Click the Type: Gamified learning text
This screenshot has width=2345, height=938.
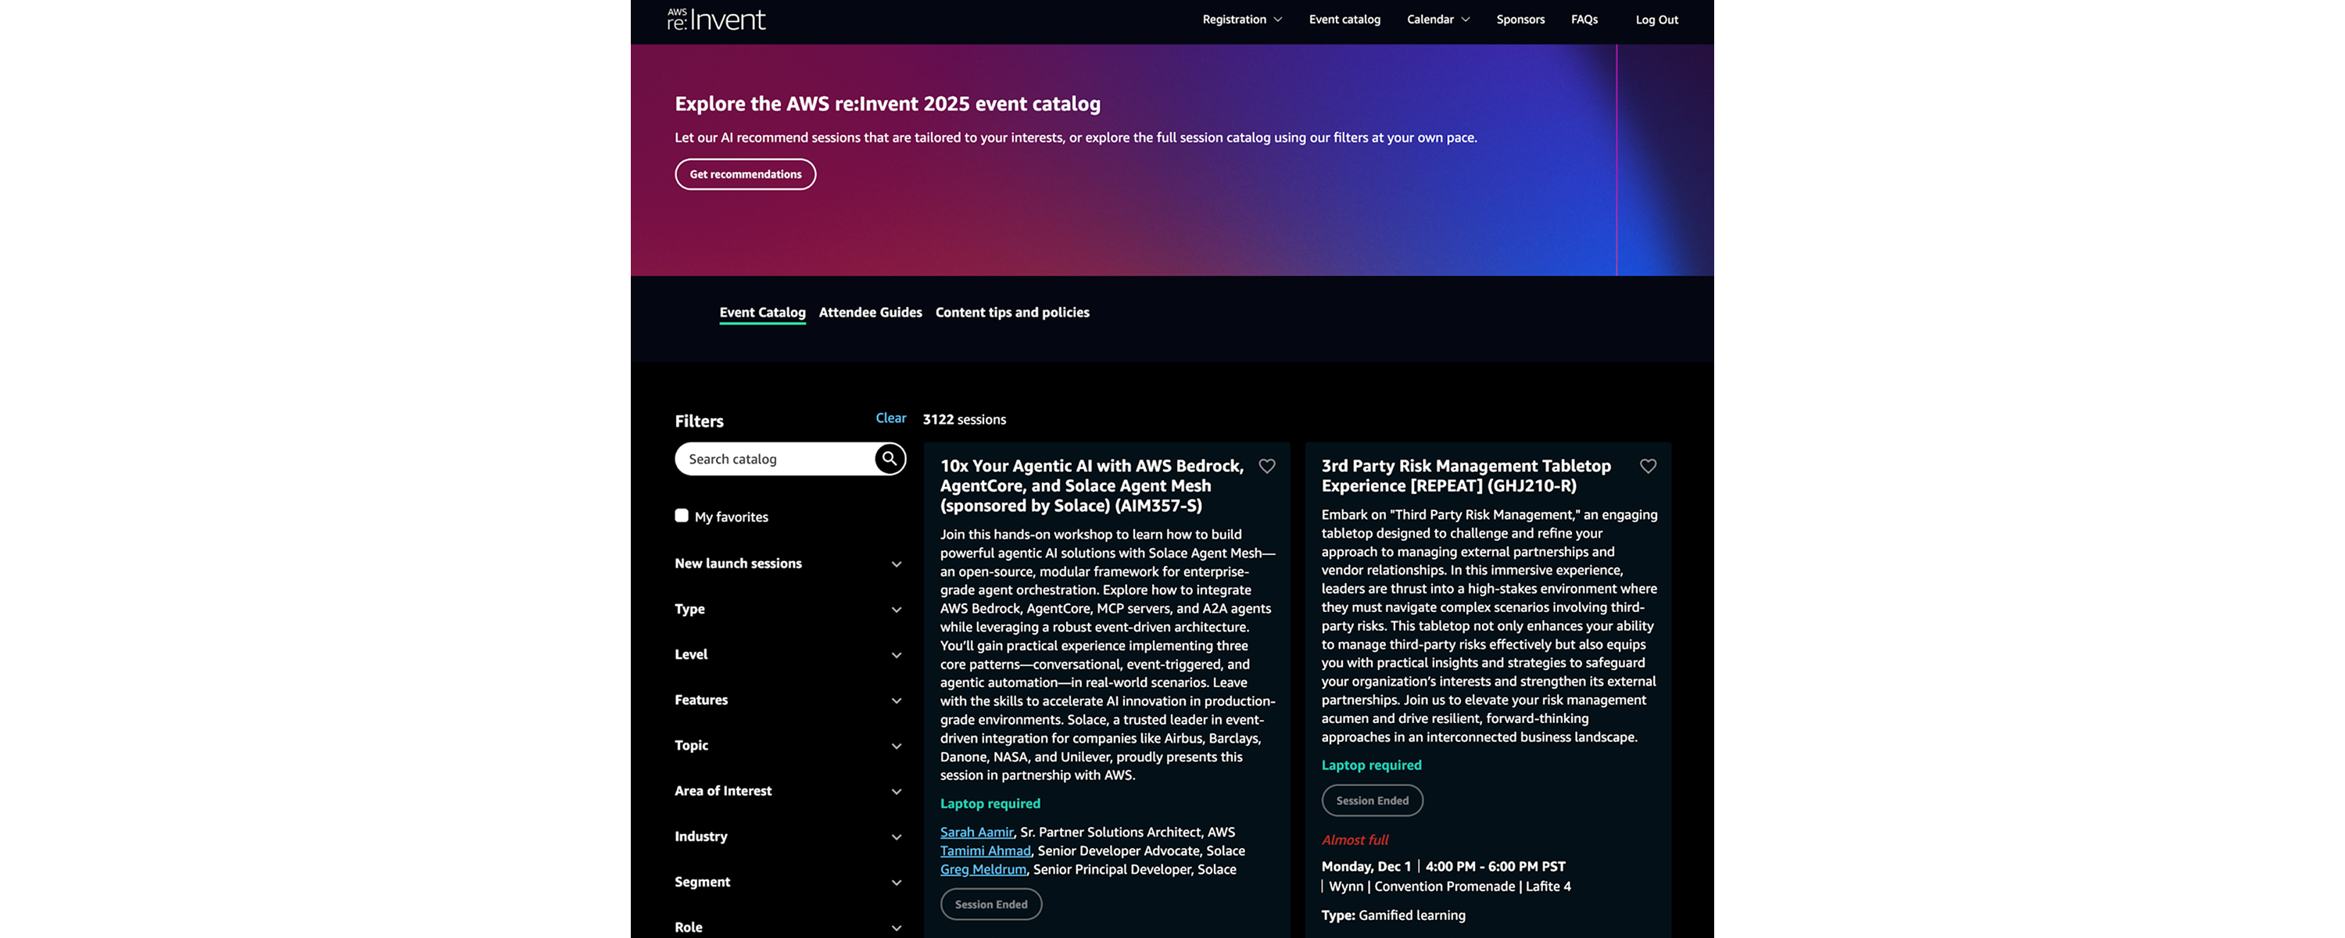pos(1394,915)
